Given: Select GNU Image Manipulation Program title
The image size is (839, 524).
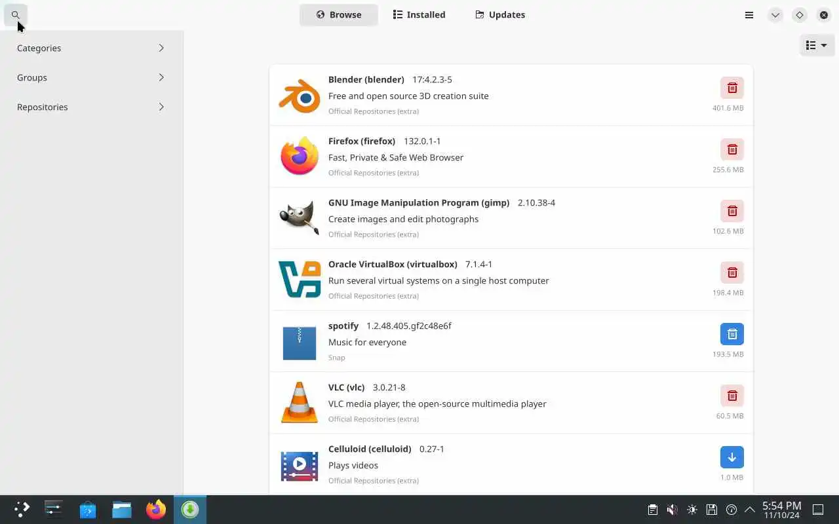Looking at the screenshot, I should (x=419, y=202).
